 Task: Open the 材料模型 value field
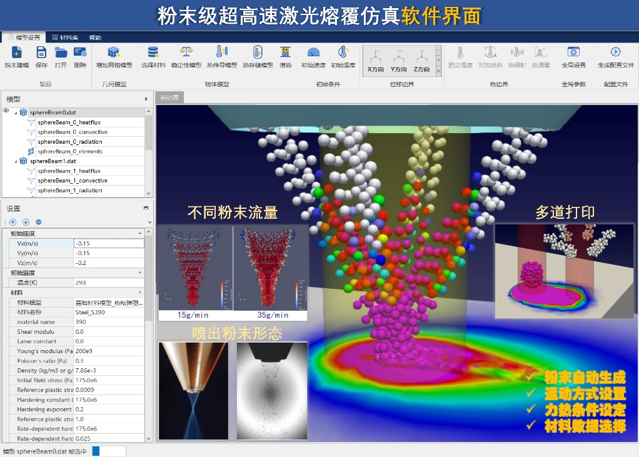[x=109, y=303]
